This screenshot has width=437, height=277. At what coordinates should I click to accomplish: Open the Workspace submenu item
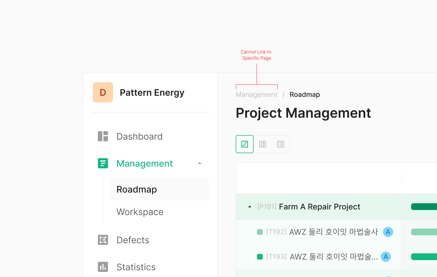(x=140, y=212)
